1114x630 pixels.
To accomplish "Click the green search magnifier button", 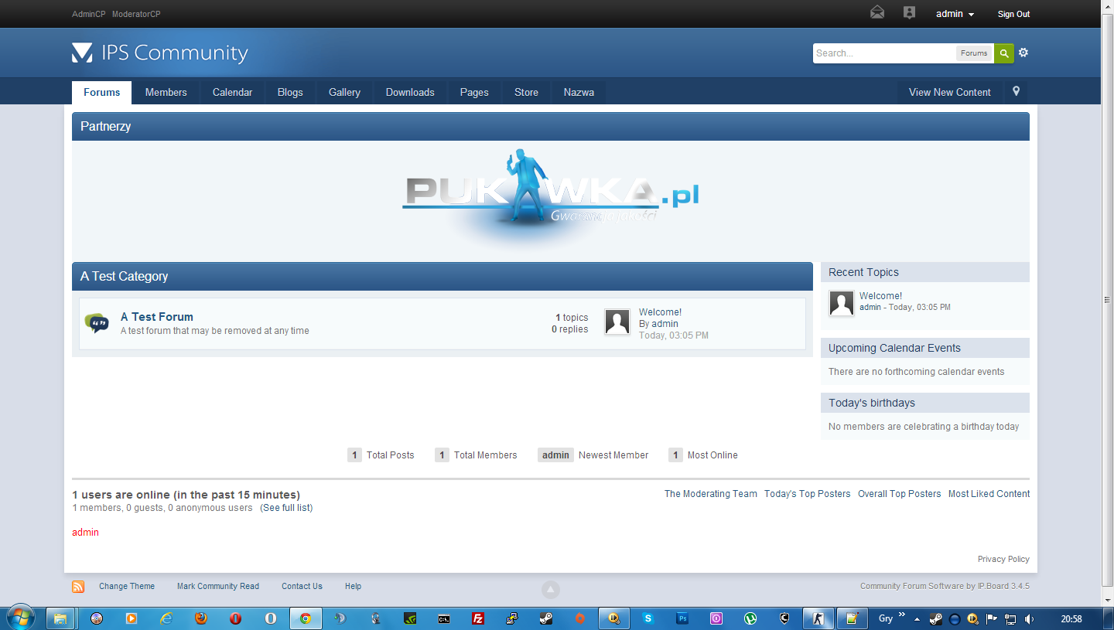I will [1003, 53].
